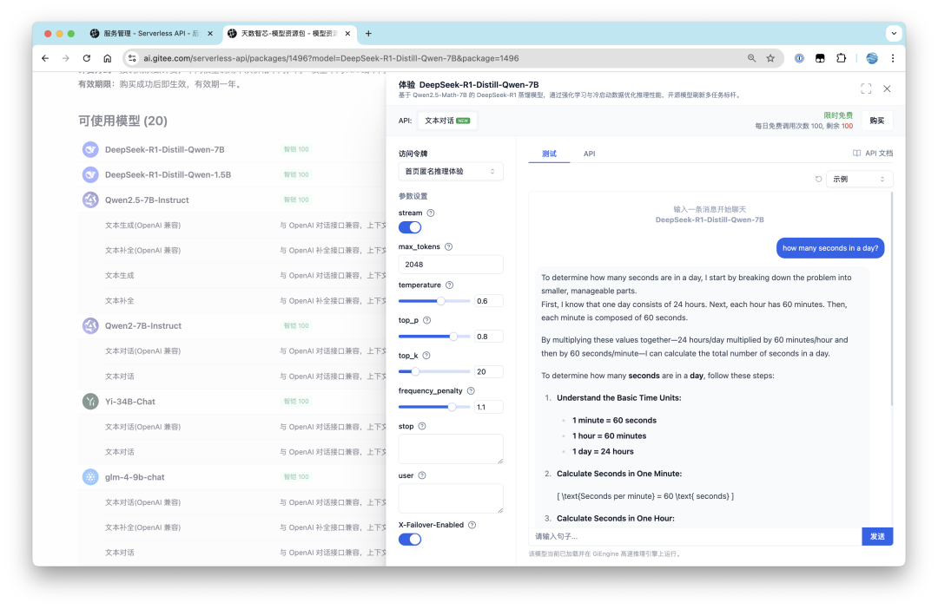Image resolution: width=938 pixels, height=609 pixels.
Task: Open the profile avatar in browser toolbar
Action: tap(872, 58)
